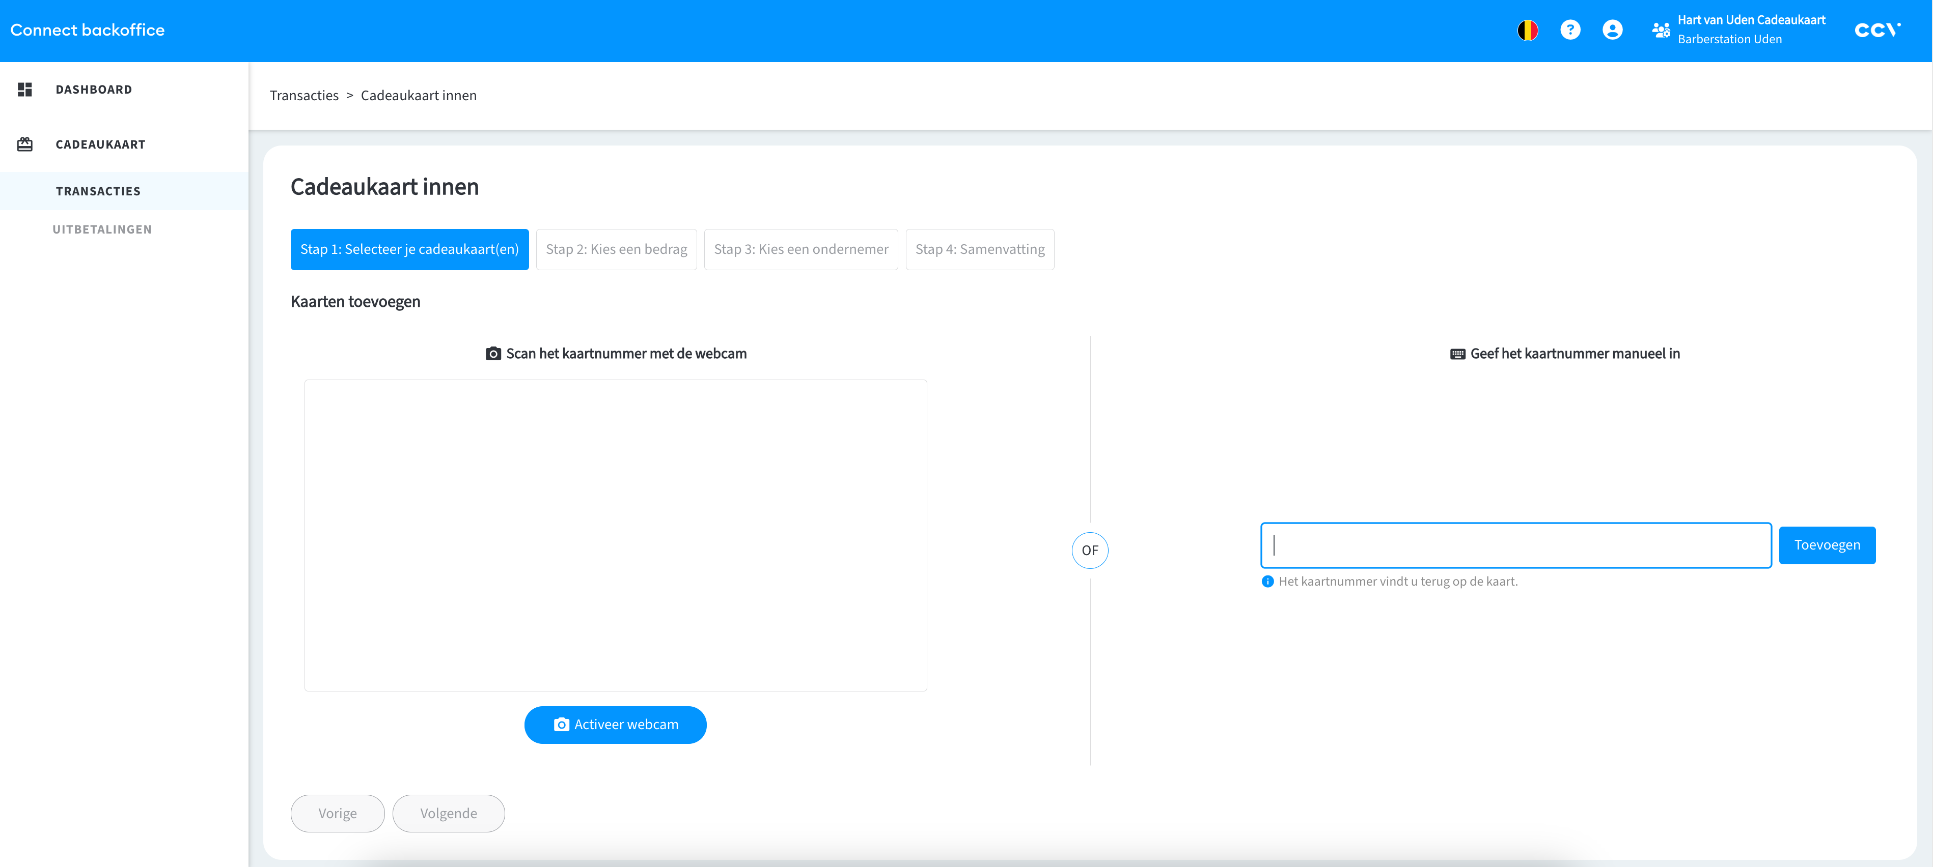Click the Dashboard grid icon
Screen dimensions: 1933x867
[25, 89]
